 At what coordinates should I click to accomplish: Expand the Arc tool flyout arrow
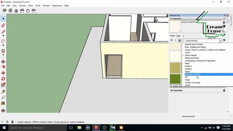[3, 45]
